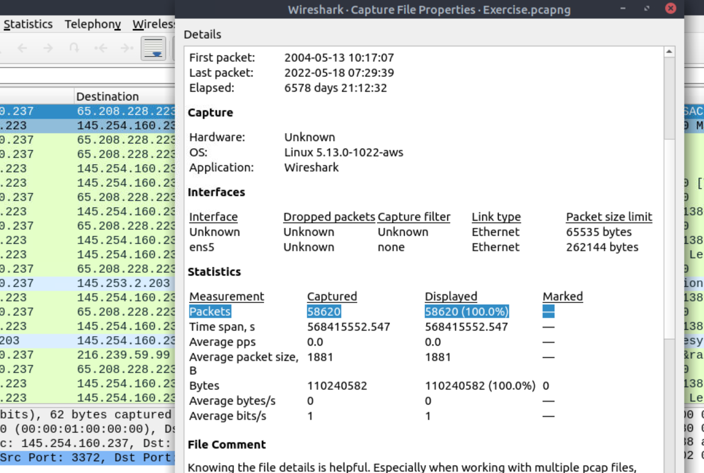The width and height of the screenshot is (704, 473).
Task: Click the 'Details' heading in the dialog
Action: (203, 35)
